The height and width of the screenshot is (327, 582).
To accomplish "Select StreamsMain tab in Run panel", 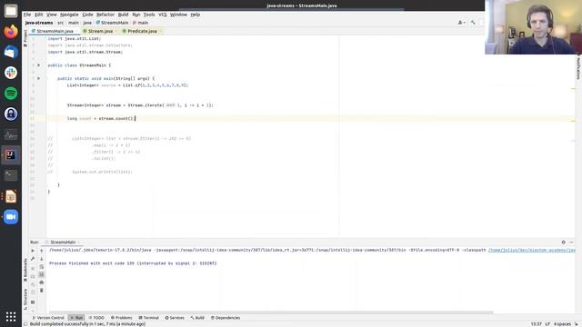I will (x=63, y=243).
